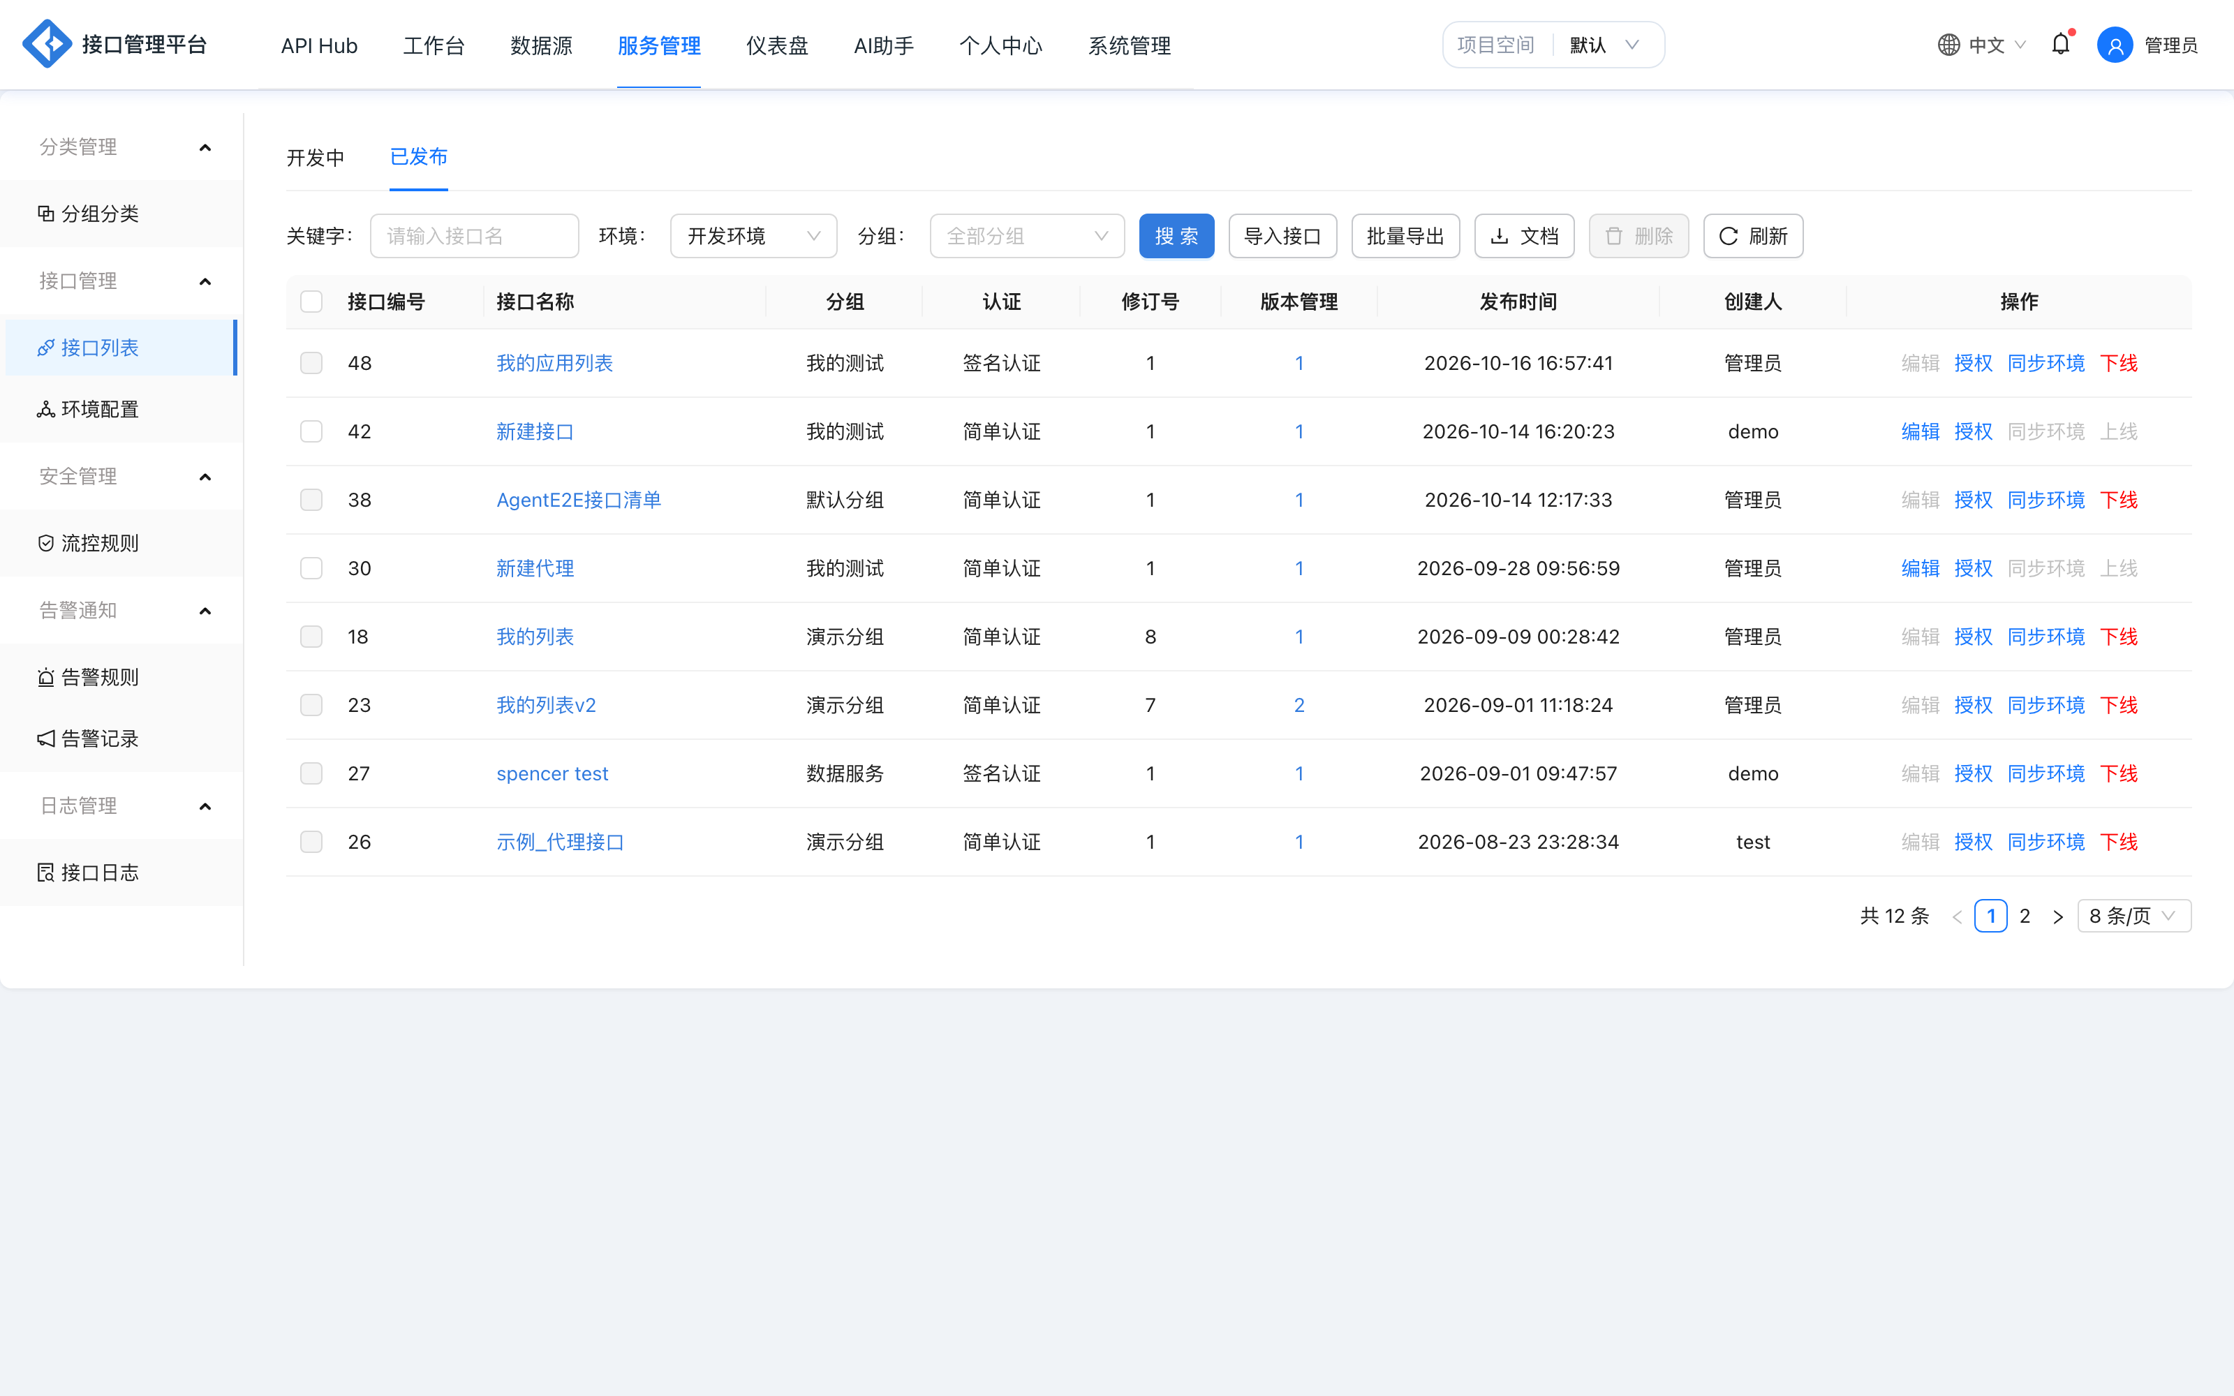Check the row for 新建接口

tap(311, 431)
